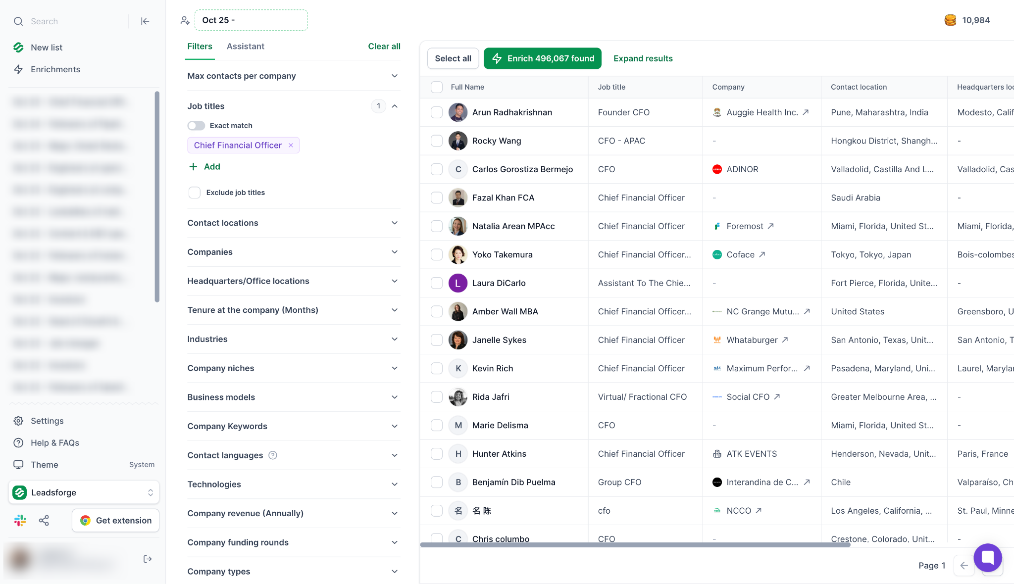Open the chat support bubble
The image size is (1014, 584).
point(988,557)
